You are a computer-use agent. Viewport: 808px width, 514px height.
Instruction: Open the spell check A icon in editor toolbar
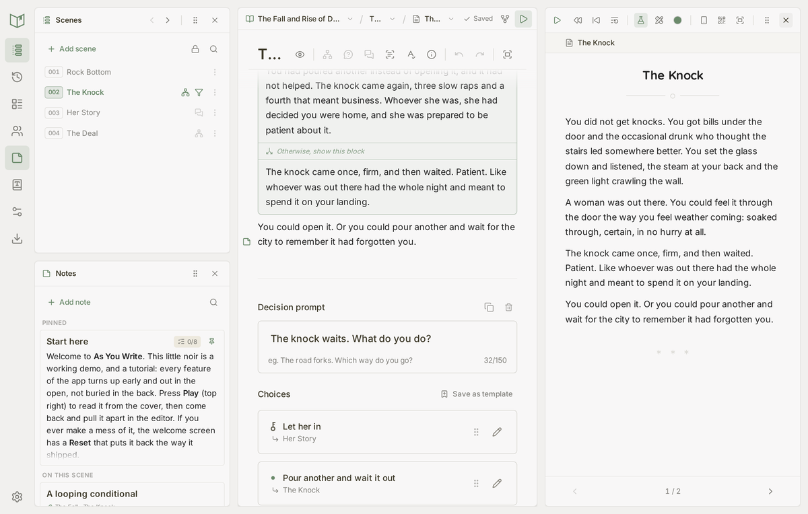click(411, 54)
